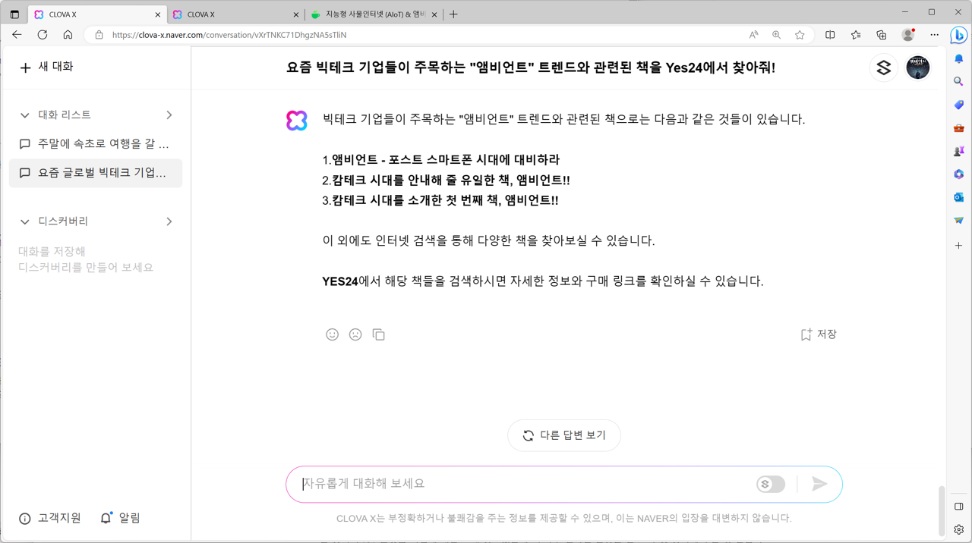Open 알림 notifications
Screen dimensions: 972x543
point(121,518)
